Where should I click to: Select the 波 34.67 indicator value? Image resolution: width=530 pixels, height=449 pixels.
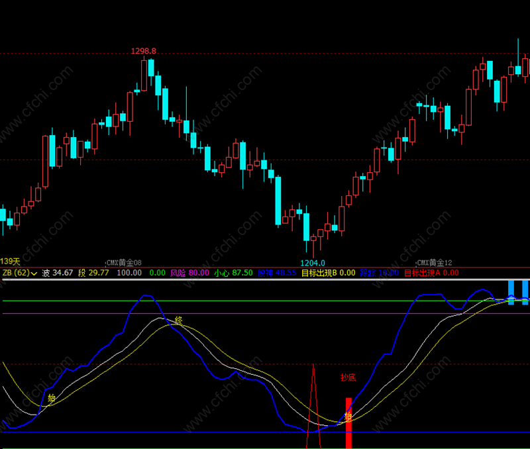point(58,273)
